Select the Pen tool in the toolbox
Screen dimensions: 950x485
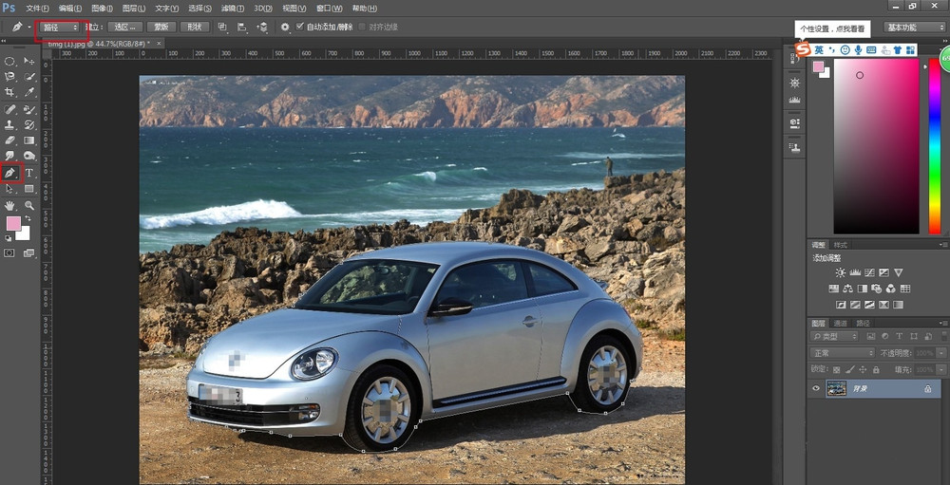[10, 173]
